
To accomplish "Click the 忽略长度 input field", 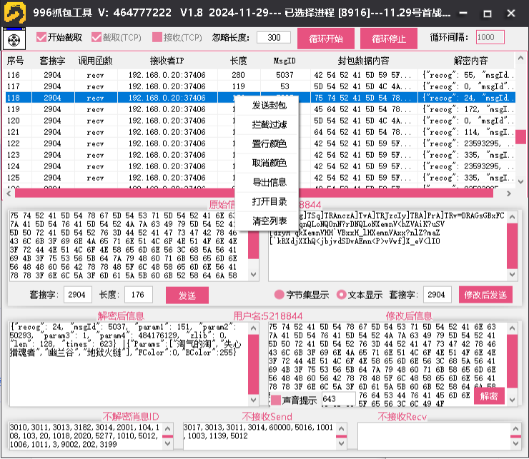I will (273, 38).
